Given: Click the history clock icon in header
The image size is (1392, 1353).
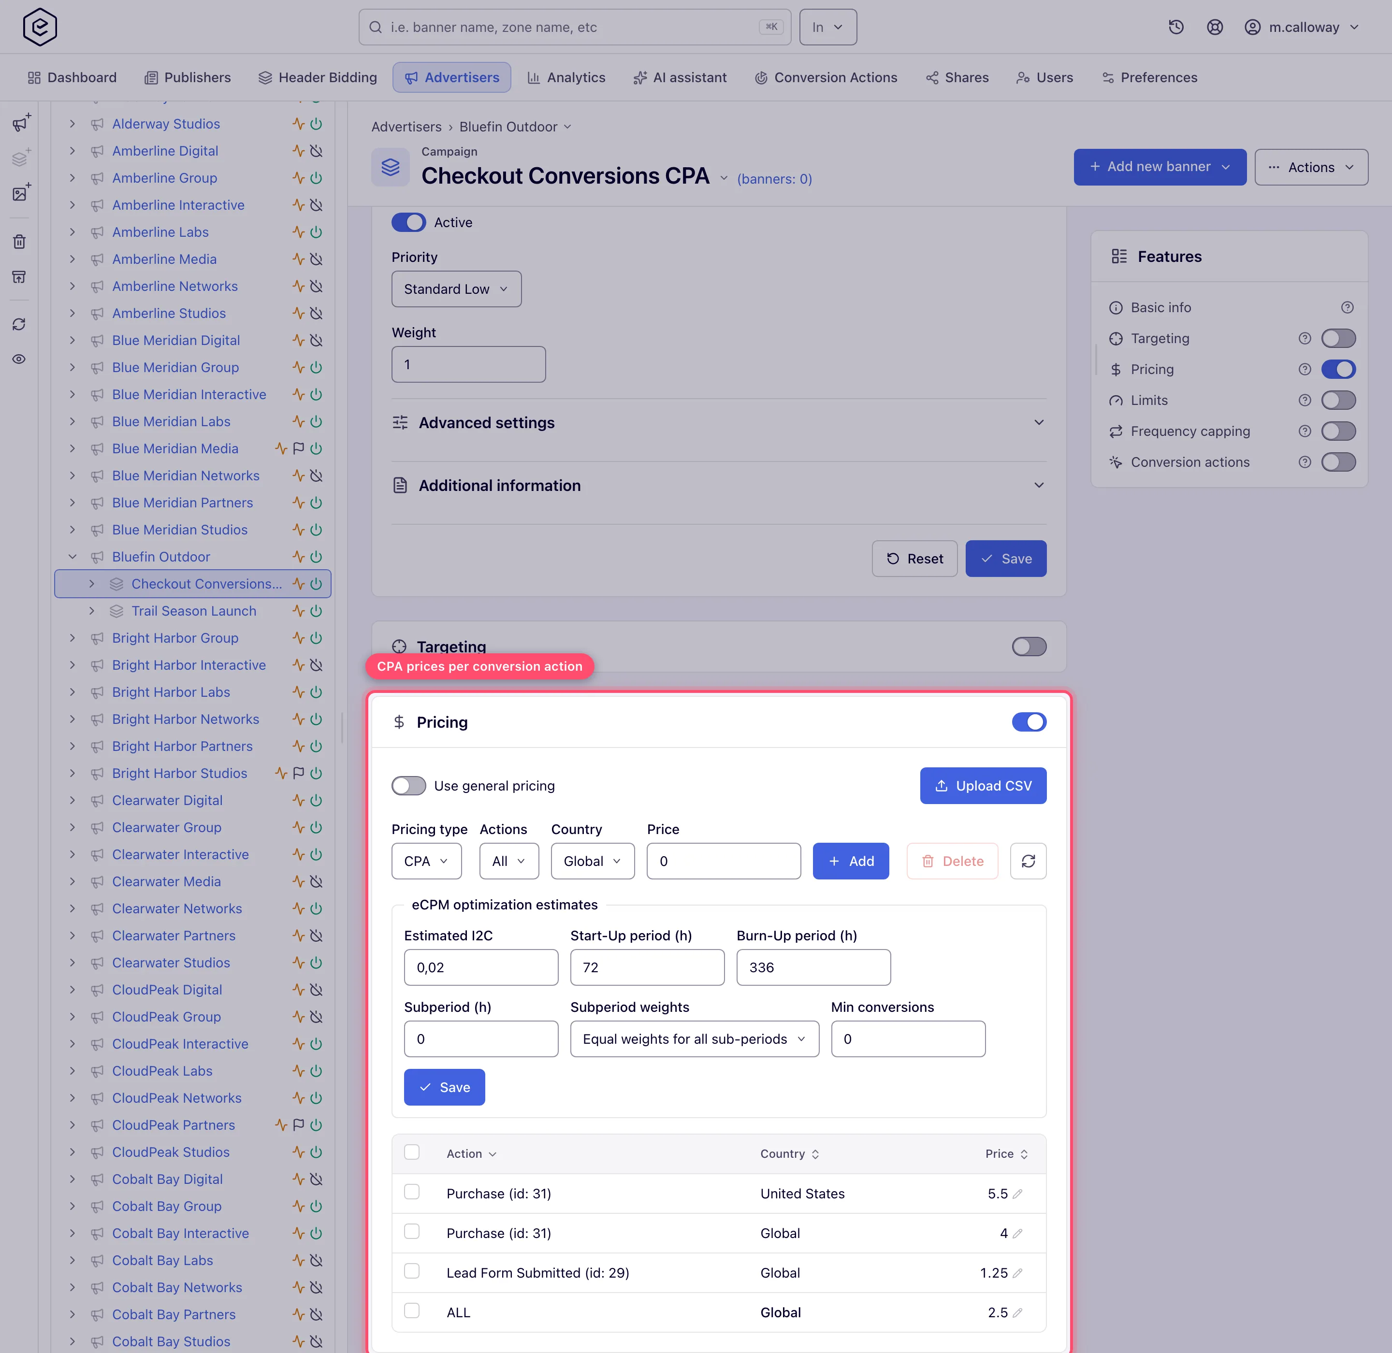Looking at the screenshot, I should 1176,27.
